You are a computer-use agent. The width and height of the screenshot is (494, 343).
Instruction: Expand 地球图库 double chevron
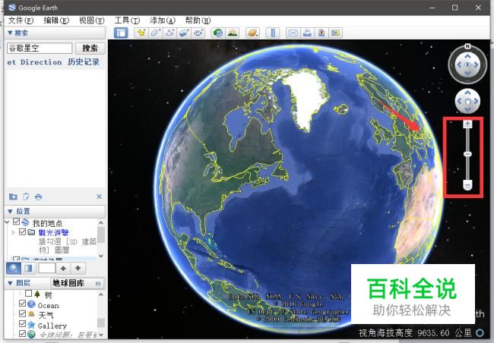coord(98,284)
